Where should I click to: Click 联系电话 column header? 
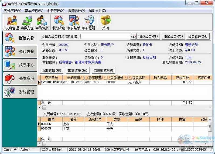coord(161,78)
